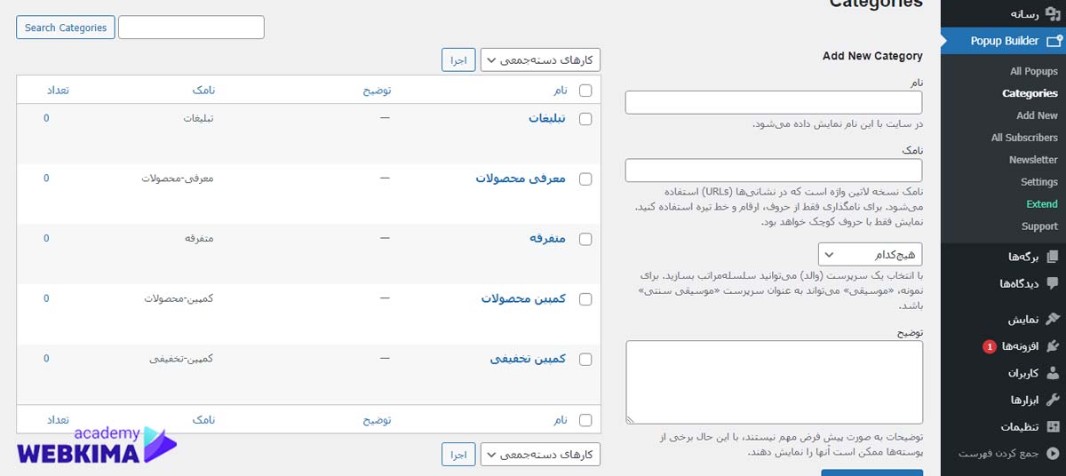
Task: Open the media (رسانه) icon in sidebar
Action: [1054, 13]
